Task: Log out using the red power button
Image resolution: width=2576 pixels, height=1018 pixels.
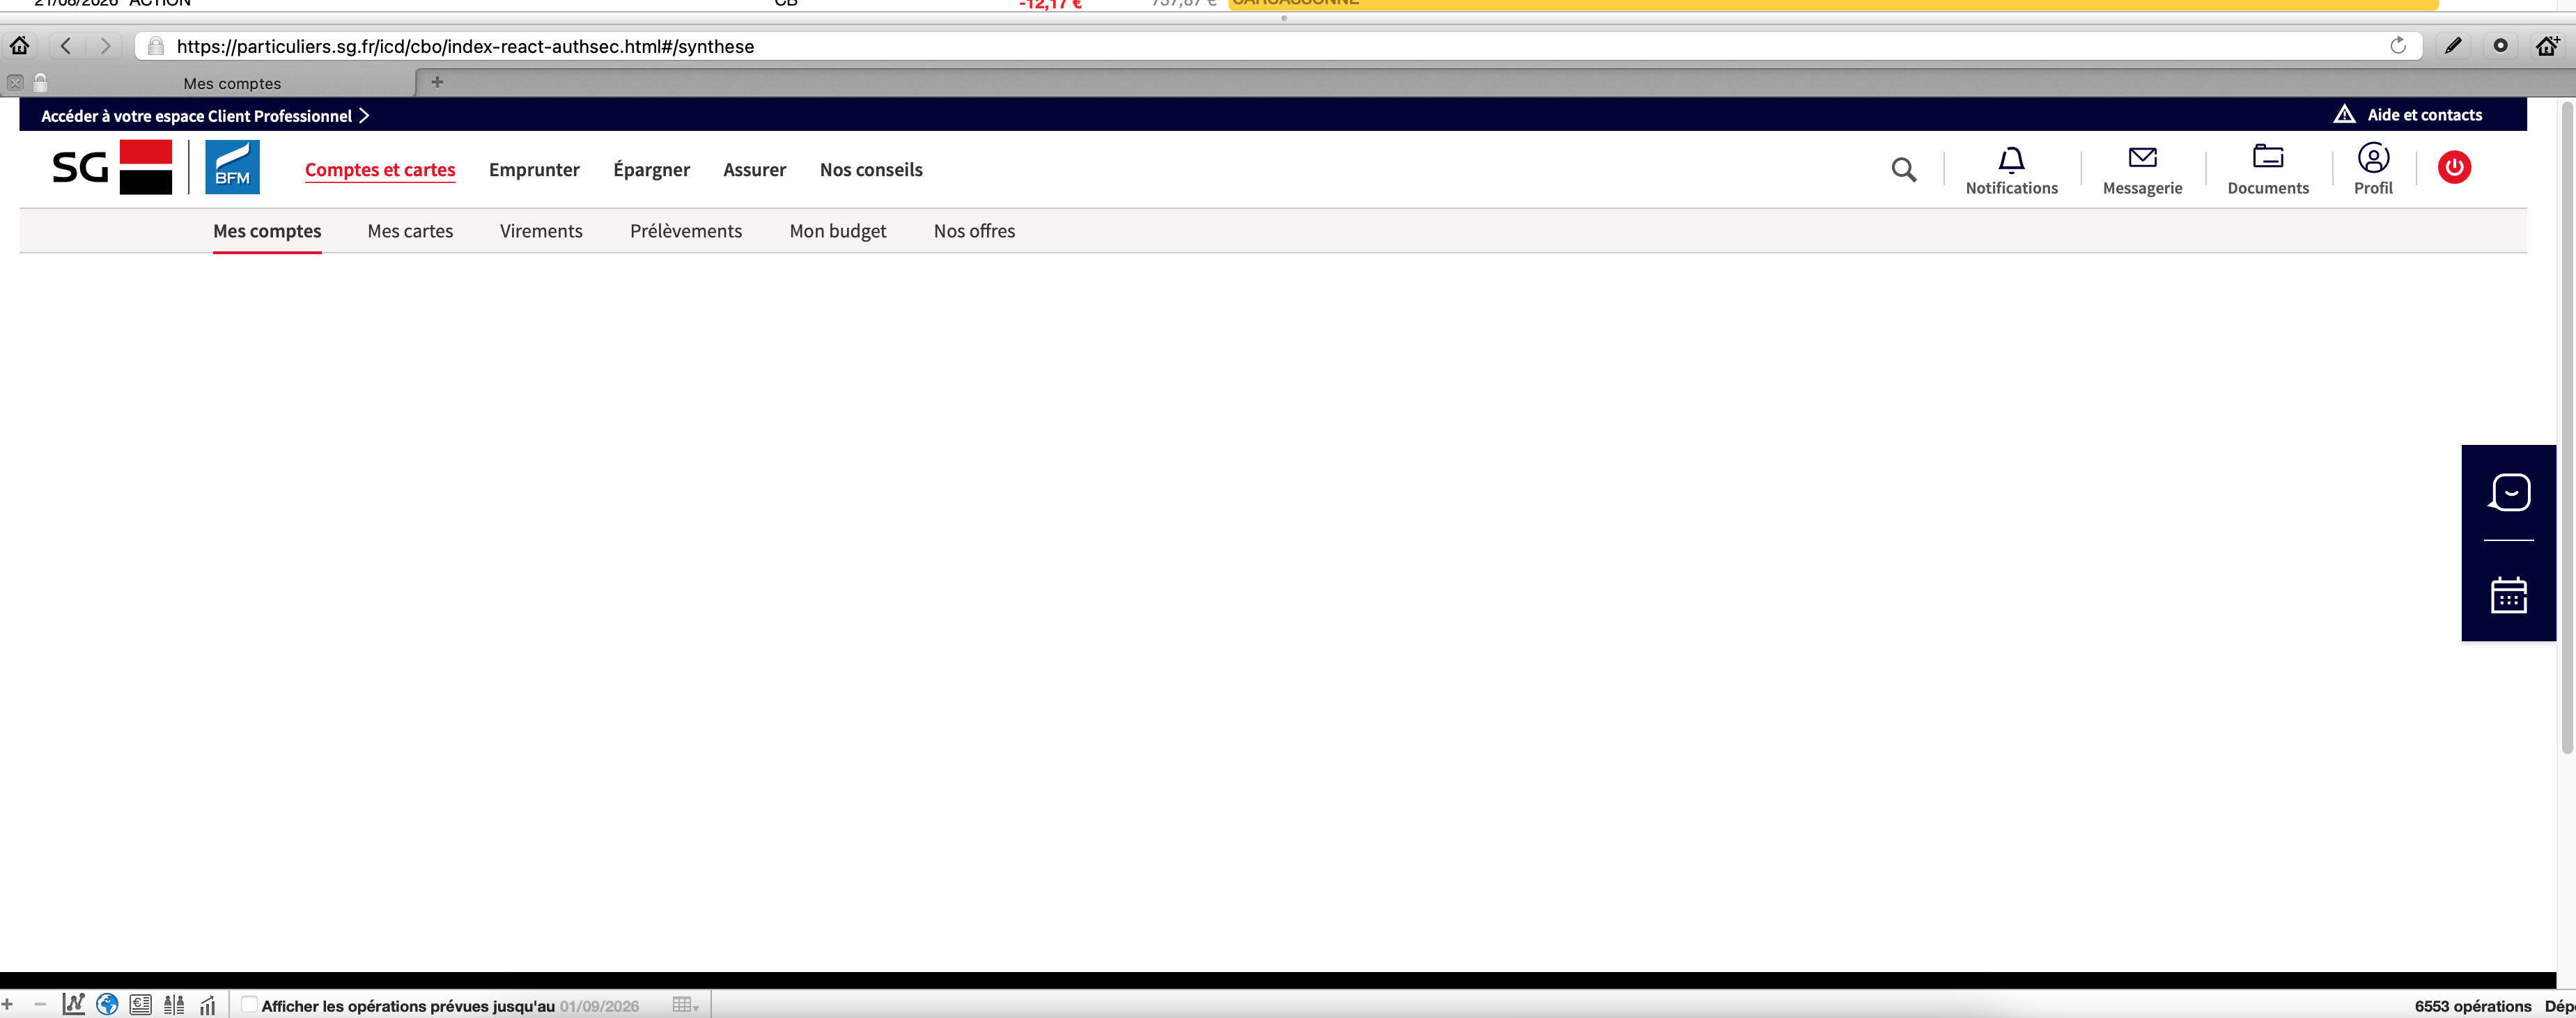Action: pyautogui.click(x=2454, y=167)
